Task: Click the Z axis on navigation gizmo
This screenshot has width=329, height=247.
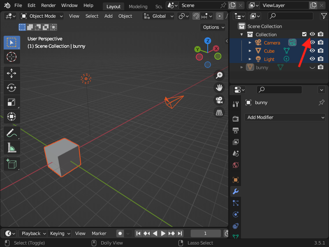Action: 208,41
